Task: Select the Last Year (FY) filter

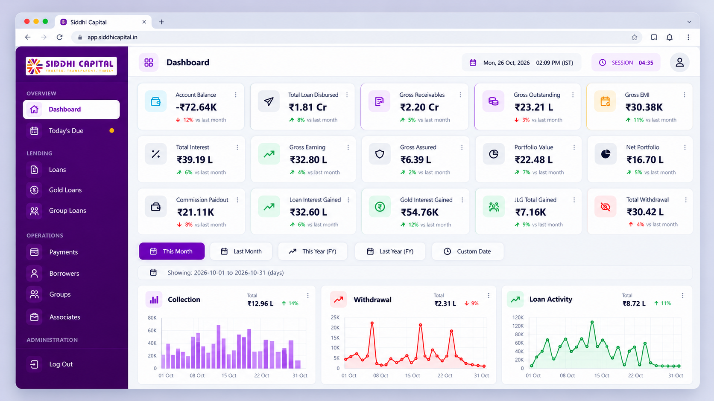Action: coord(390,251)
